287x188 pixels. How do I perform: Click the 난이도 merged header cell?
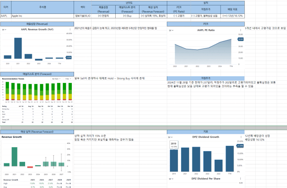click(129, 3)
